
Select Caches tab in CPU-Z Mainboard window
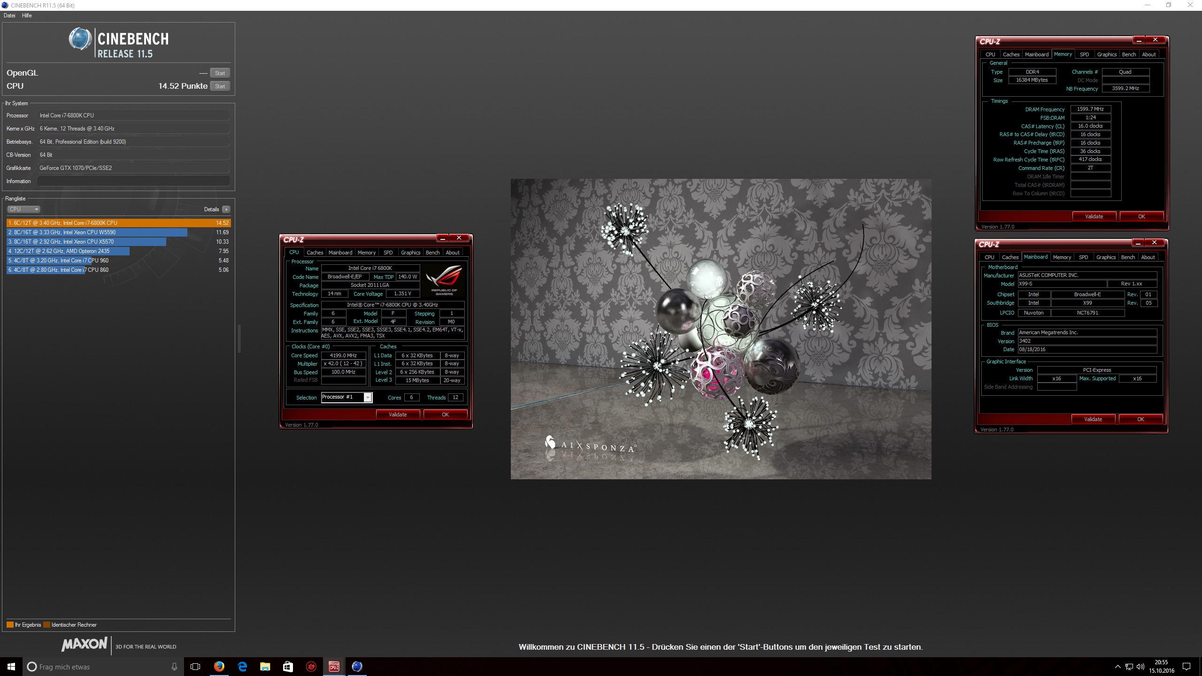coord(1010,257)
